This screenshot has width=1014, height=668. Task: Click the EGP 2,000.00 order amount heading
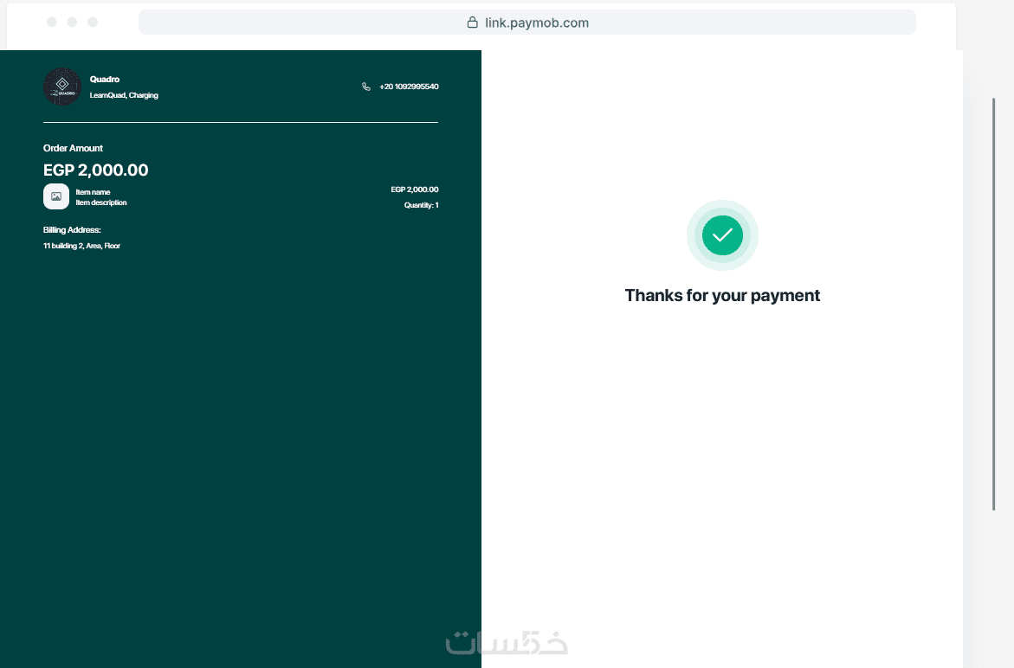tap(96, 170)
